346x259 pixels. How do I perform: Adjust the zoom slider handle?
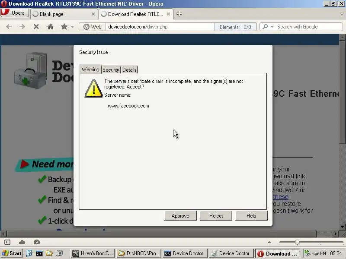[x=297, y=242]
